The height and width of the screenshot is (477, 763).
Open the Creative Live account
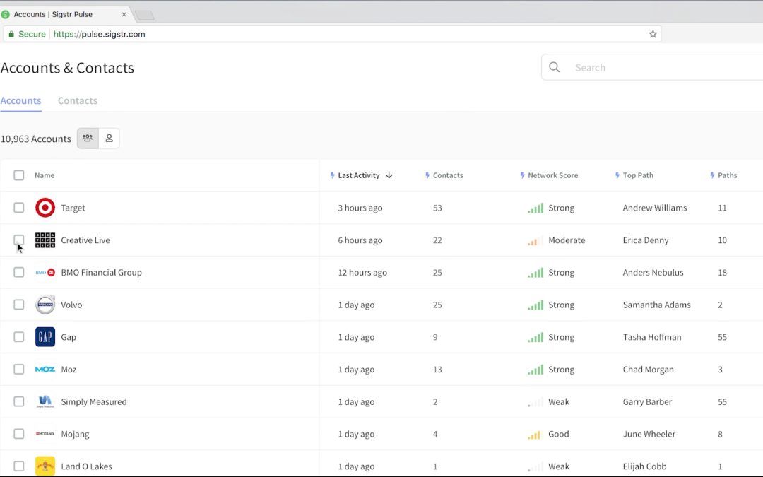[85, 240]
